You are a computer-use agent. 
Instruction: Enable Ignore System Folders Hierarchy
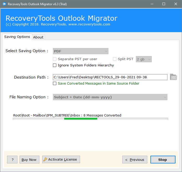coord(54,65)
